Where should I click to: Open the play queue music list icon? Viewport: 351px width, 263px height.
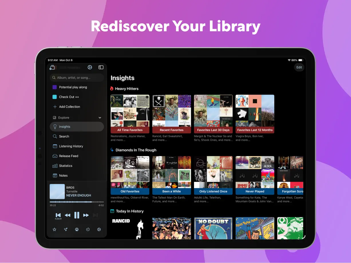[x=66, y=230]
